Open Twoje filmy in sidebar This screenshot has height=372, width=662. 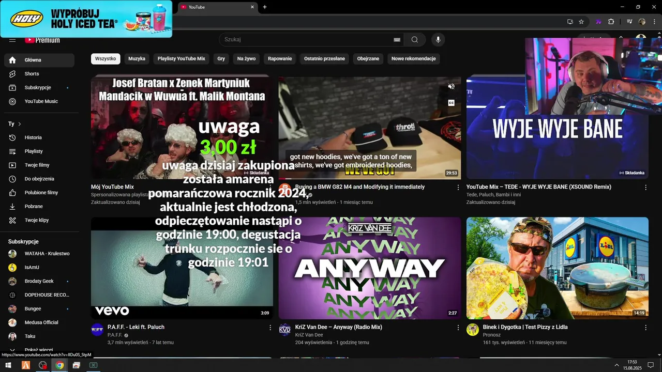point(39,165)
